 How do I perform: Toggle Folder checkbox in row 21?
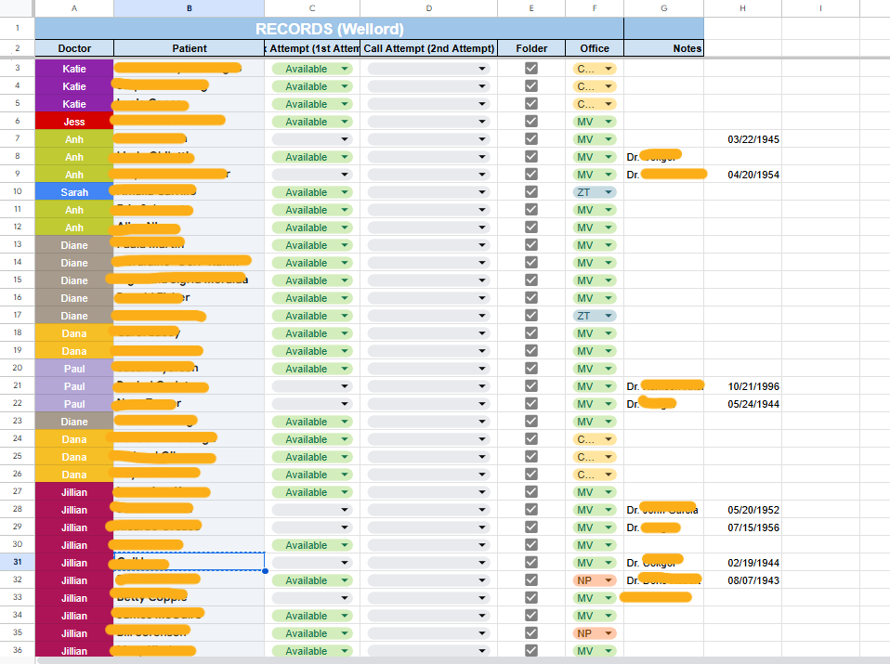[531, 386]
